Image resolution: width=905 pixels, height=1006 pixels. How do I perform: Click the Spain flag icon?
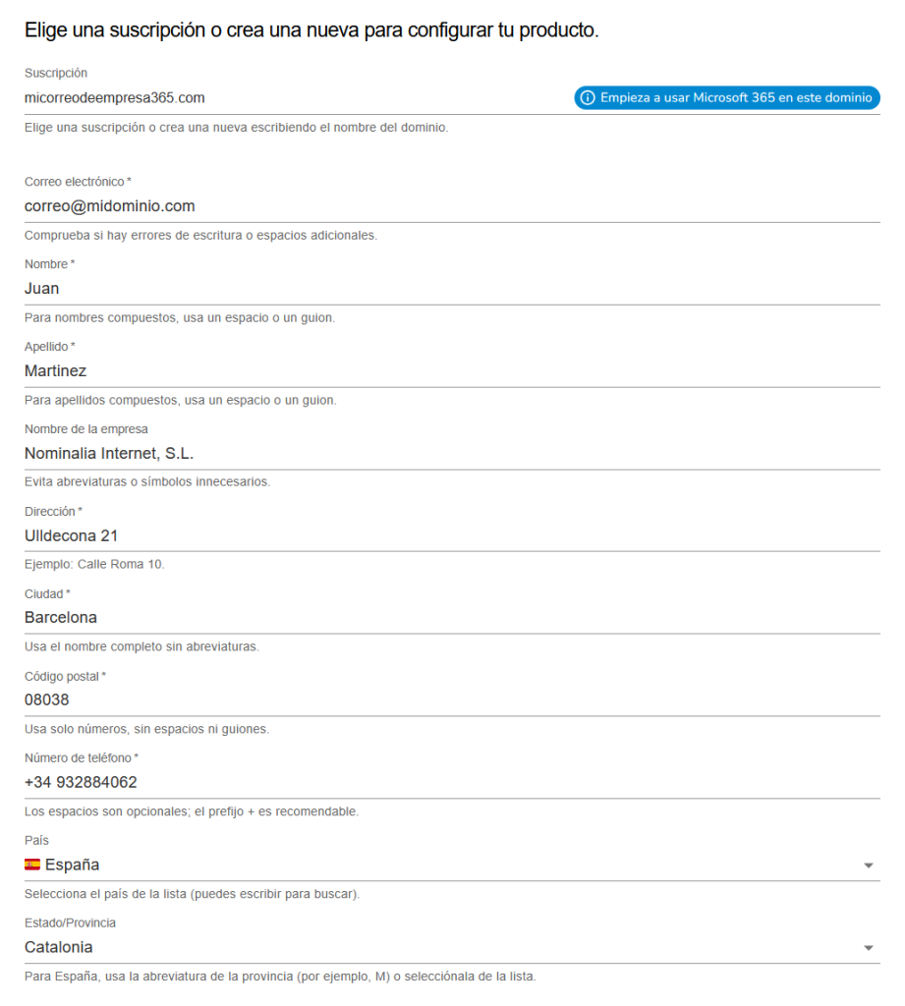pos(32,865)
